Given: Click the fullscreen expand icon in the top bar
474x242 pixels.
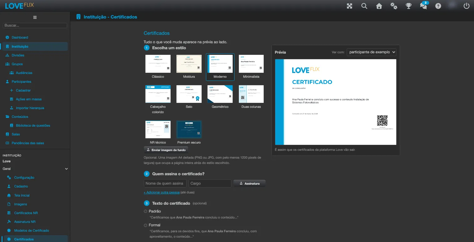Looking at the screenshot, I should pos(350,6).
